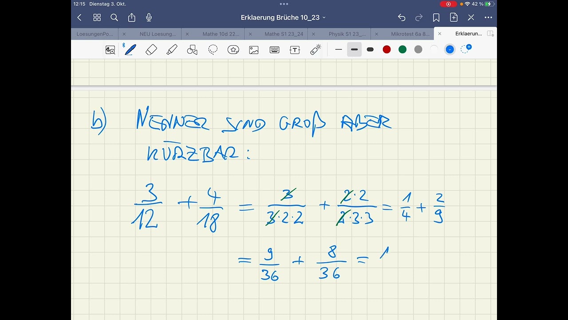
Task: Close the NEU Loesung tab
Action: [124, 34]
